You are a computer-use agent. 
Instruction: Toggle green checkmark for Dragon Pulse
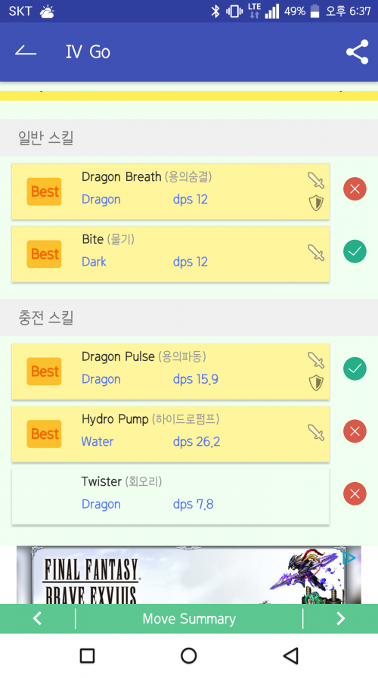(x=355, y=369)
